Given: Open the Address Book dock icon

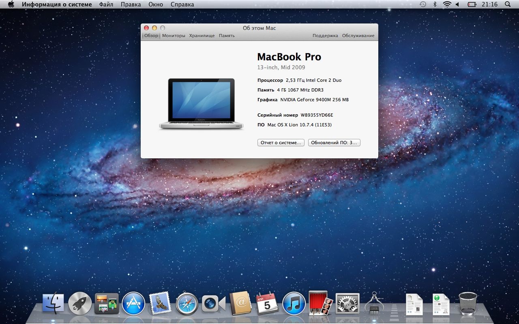Looking at the screenshot, I should pos(240,303).
